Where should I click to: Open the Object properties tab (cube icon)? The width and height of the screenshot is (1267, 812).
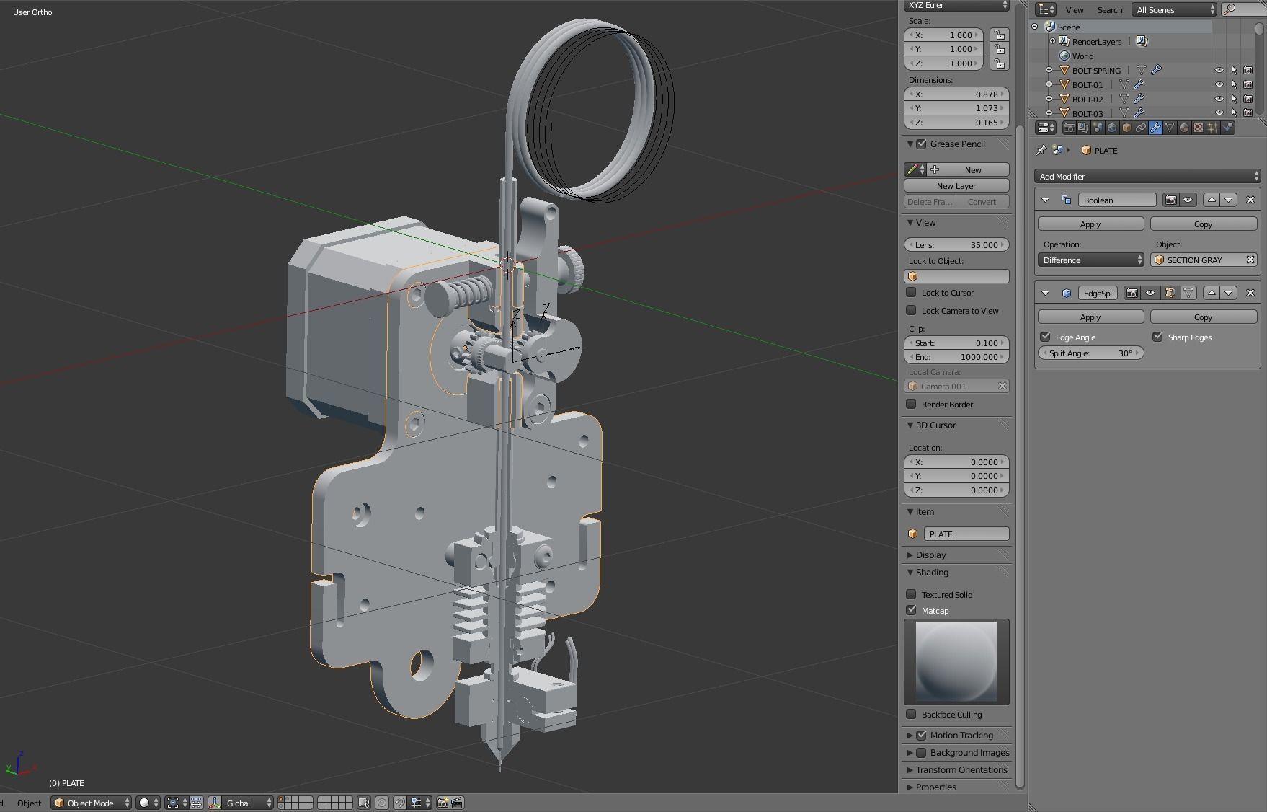tap(1126, 128)
